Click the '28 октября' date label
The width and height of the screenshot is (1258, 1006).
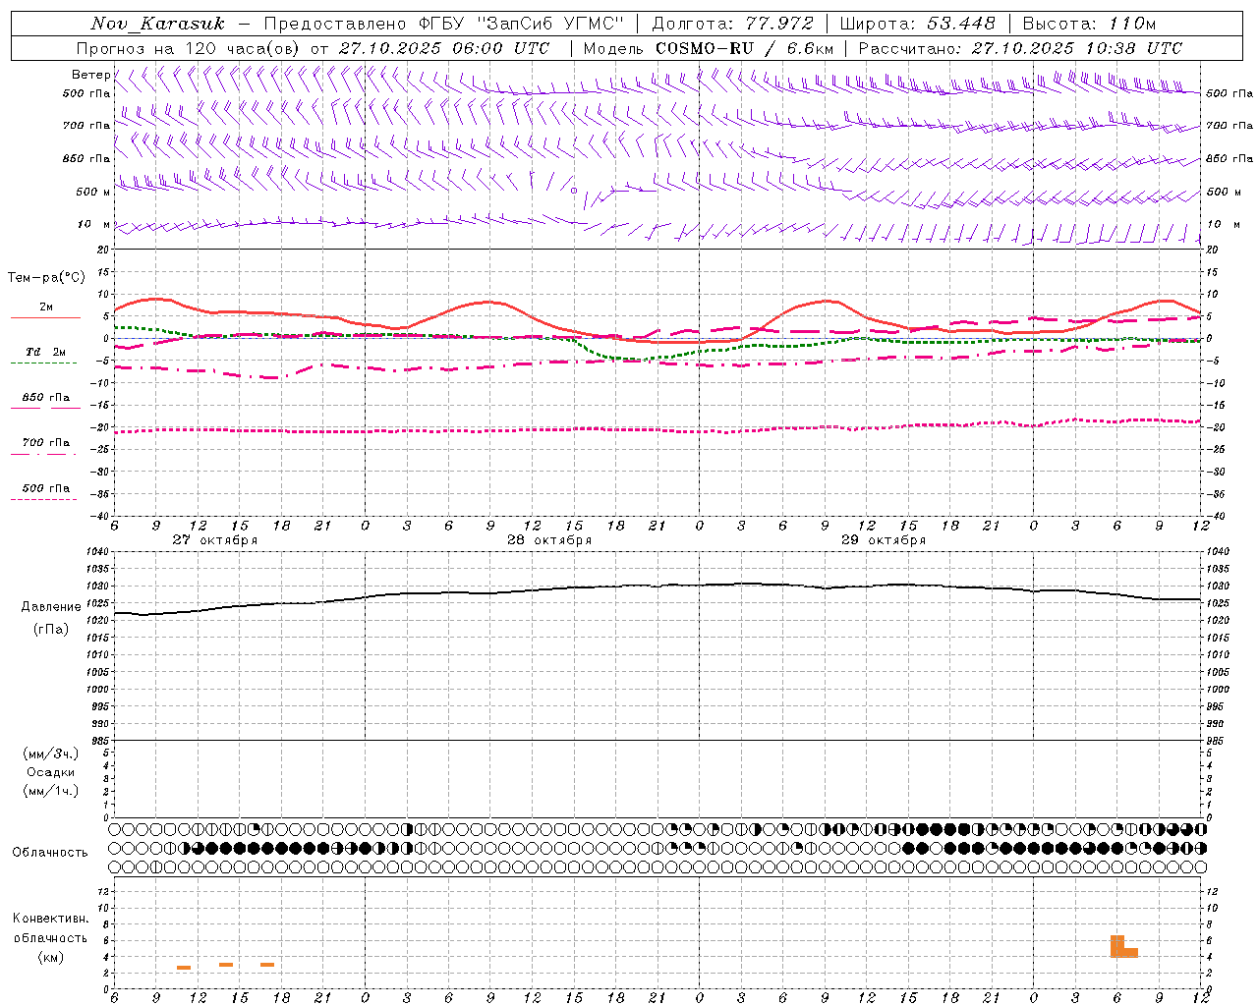pyautogui.click(x=549, y=540)
